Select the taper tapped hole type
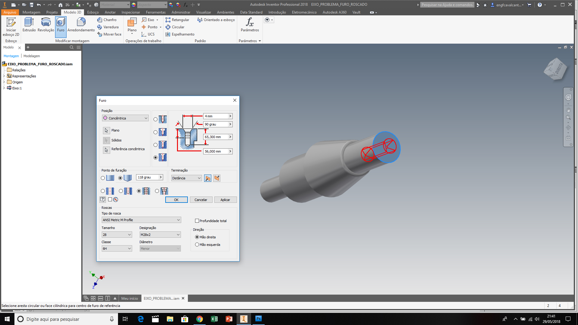578x325 pixels. point(157,191)
